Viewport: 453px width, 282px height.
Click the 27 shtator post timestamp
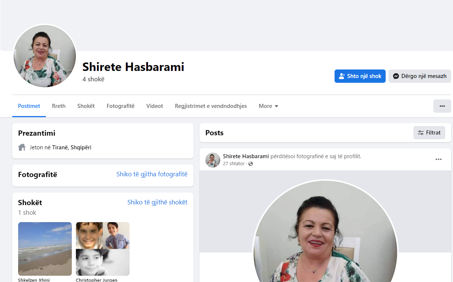234,164
